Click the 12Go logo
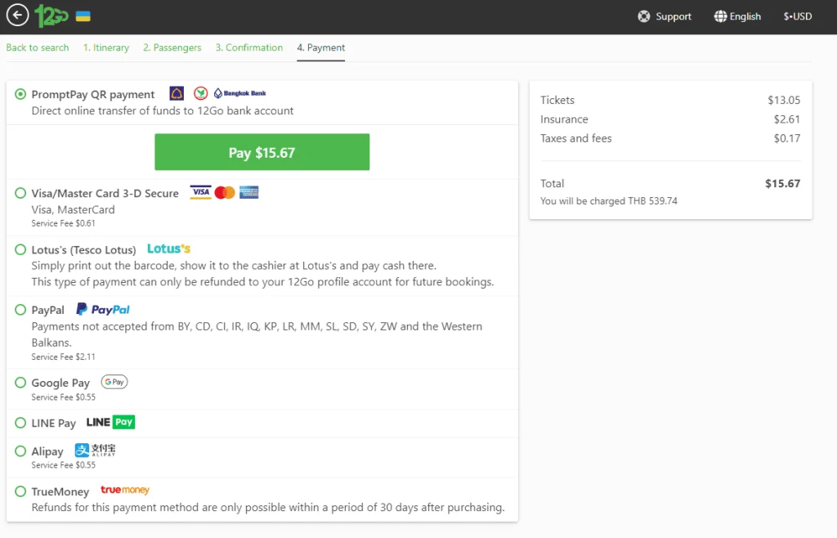The image size is (837, 538). pyautogui.click(x=51, y=16)
